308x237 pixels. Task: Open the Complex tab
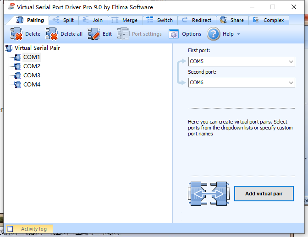coord(269,20)
